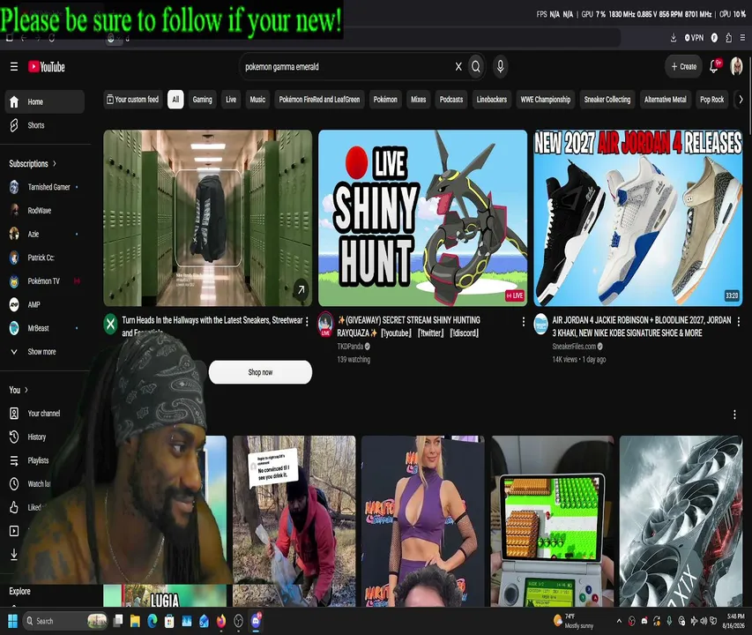The height and width of the screenshot is (635, 752).
Task: Open the Pokémon TV subscription
Action: pos(45,281)
